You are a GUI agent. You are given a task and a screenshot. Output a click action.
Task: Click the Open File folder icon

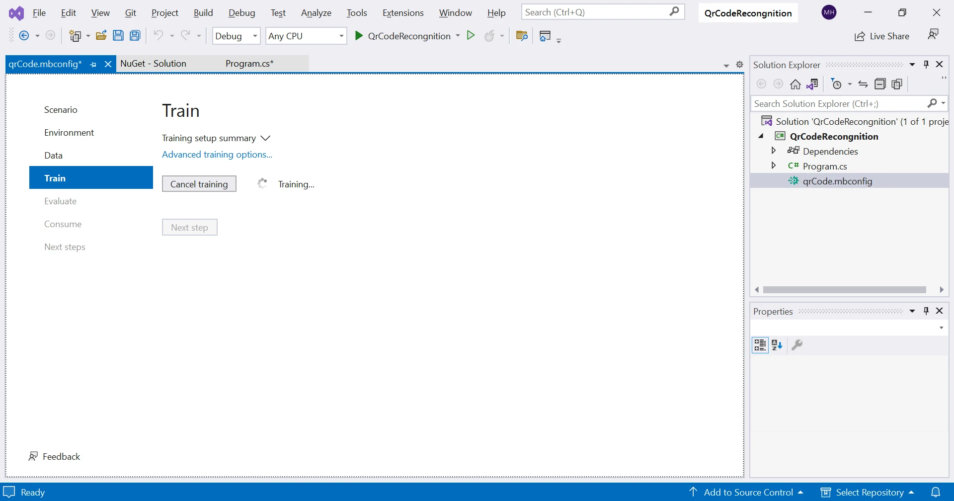(x=101, y=36)
